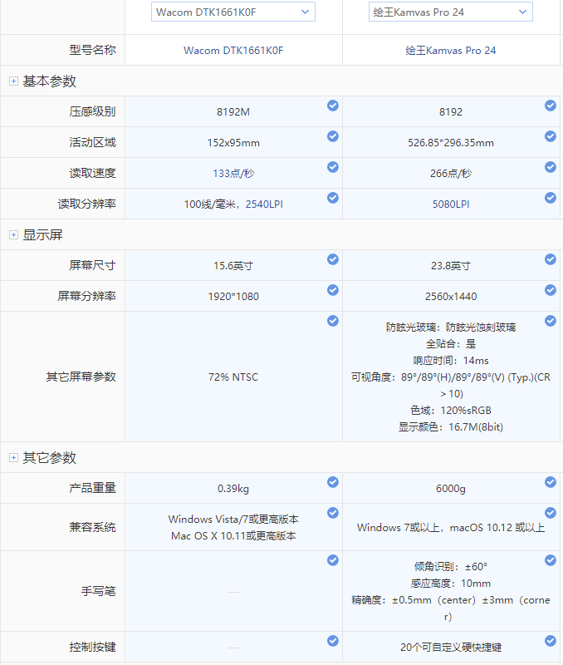Open the 绘王Kamvas Pro 24 model dropdown
The height and width of the screenshot is (665, 563).
pos(451,12)
